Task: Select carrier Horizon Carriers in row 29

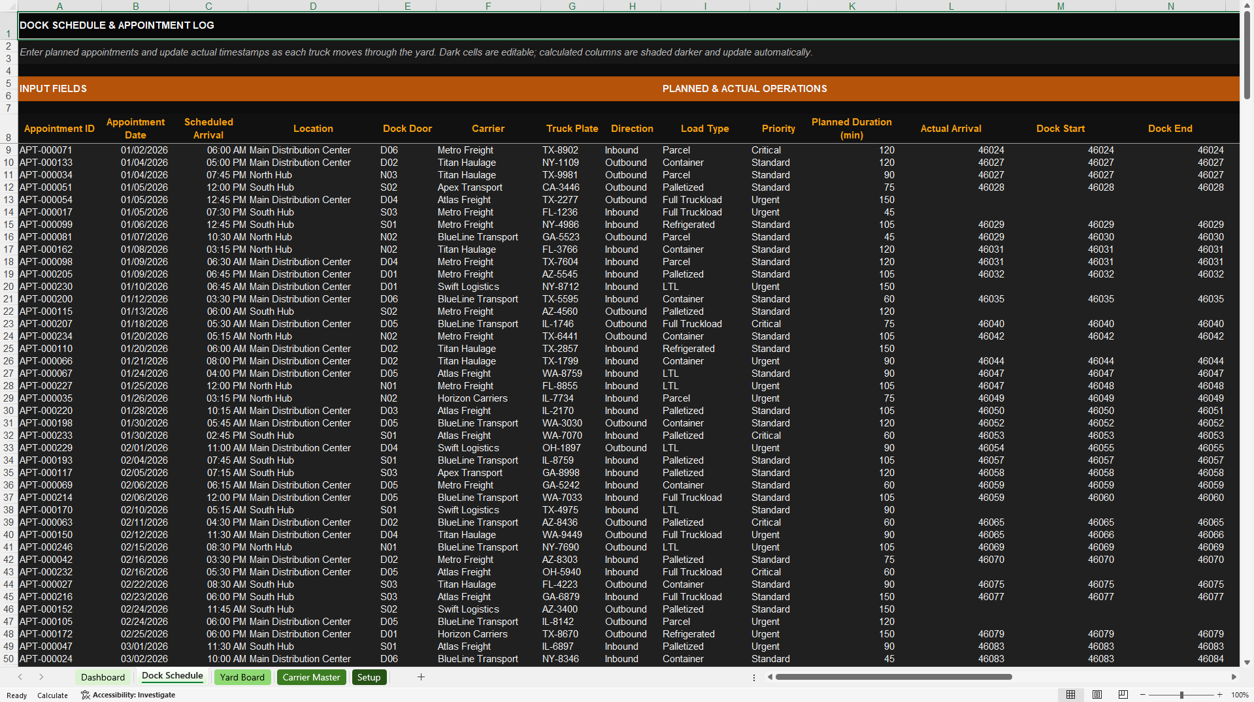Action: point(488,398)
